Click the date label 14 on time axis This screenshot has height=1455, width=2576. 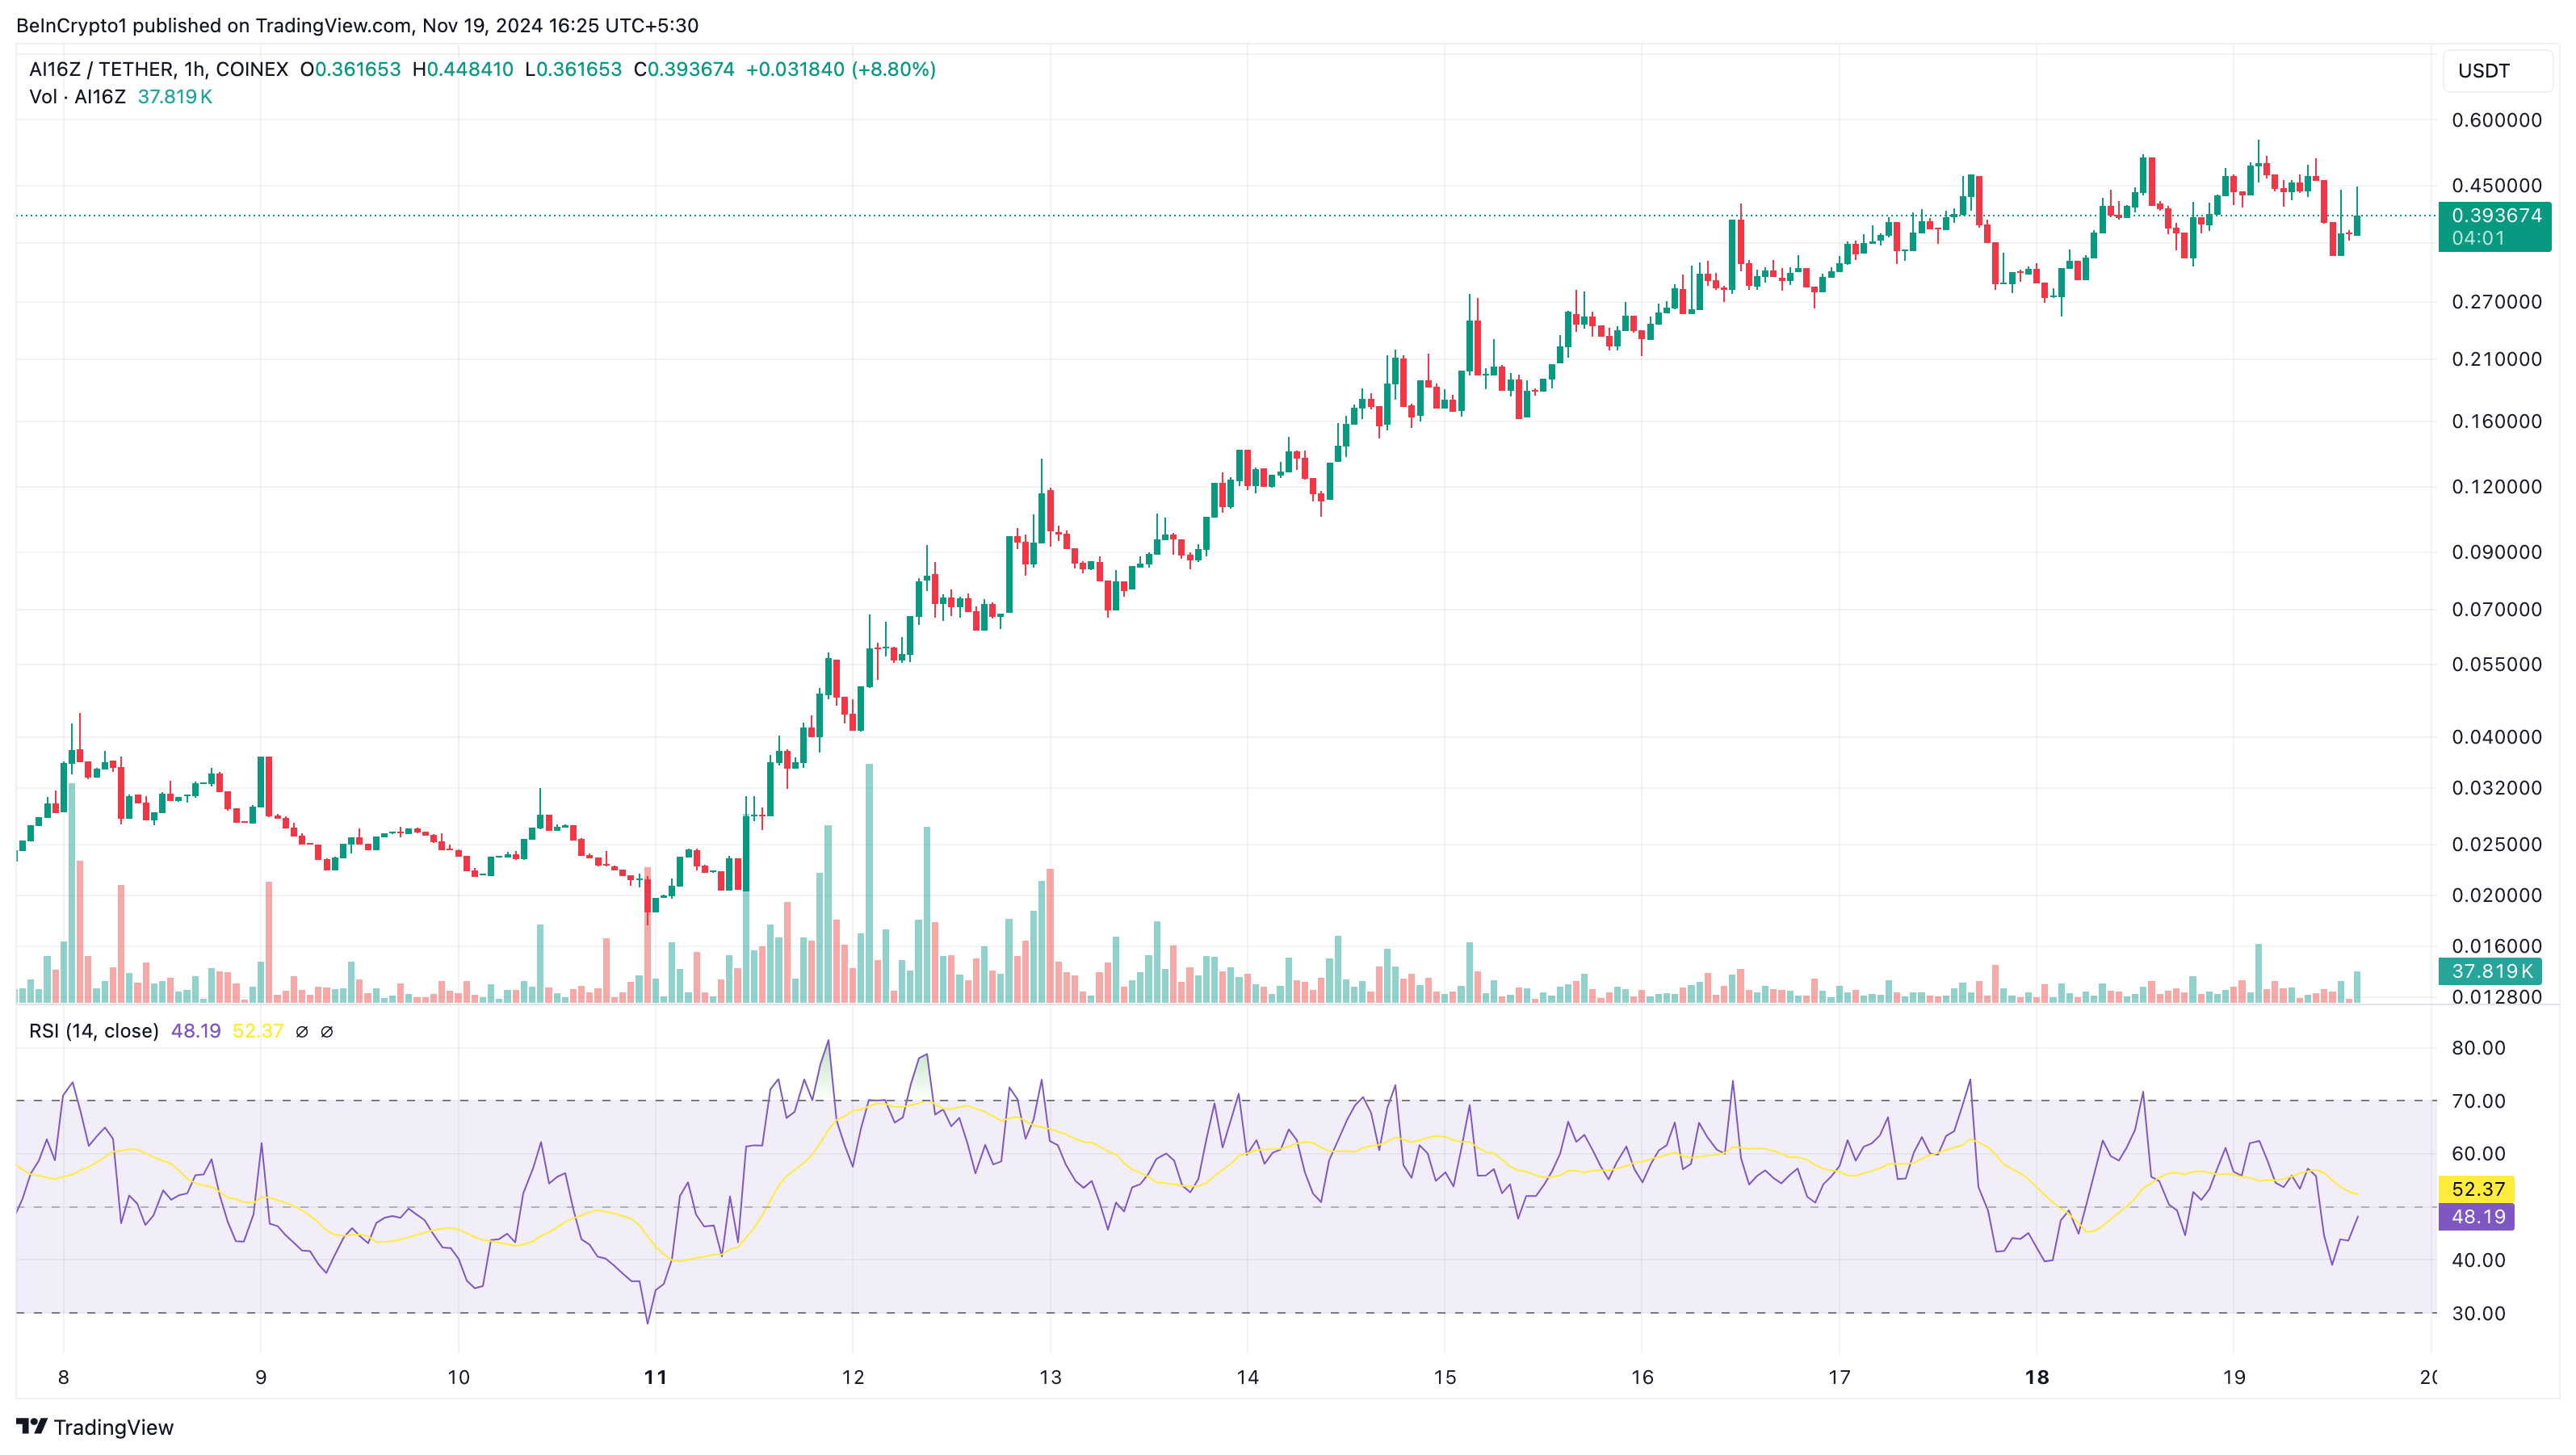(x=1247, y=1377)
